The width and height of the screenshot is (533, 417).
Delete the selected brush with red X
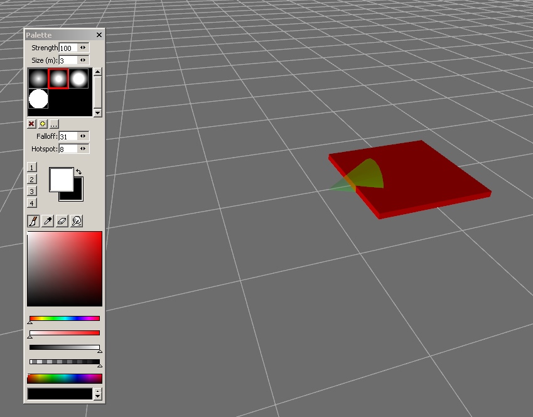(31, 124)
